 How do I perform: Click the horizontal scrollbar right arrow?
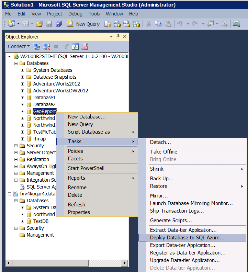coord(125,263)
